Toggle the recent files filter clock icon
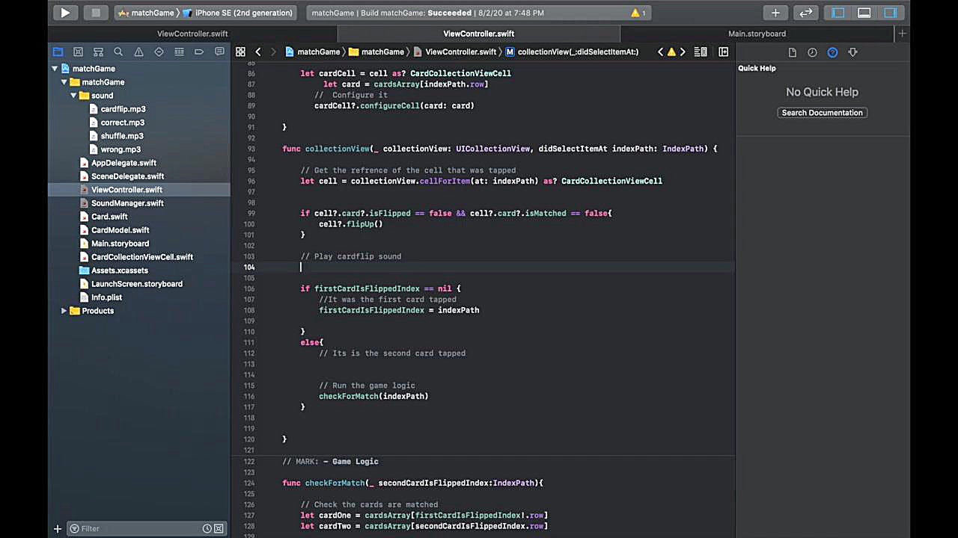 point(207,528)
